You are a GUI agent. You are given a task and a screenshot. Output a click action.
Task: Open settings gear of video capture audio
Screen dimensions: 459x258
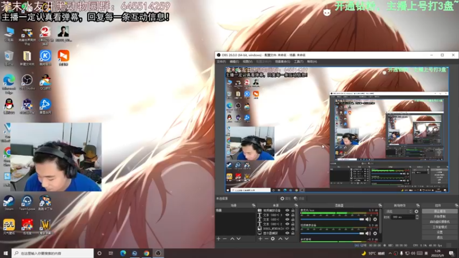375,233
